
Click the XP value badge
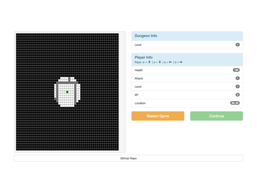coord(238,95)
